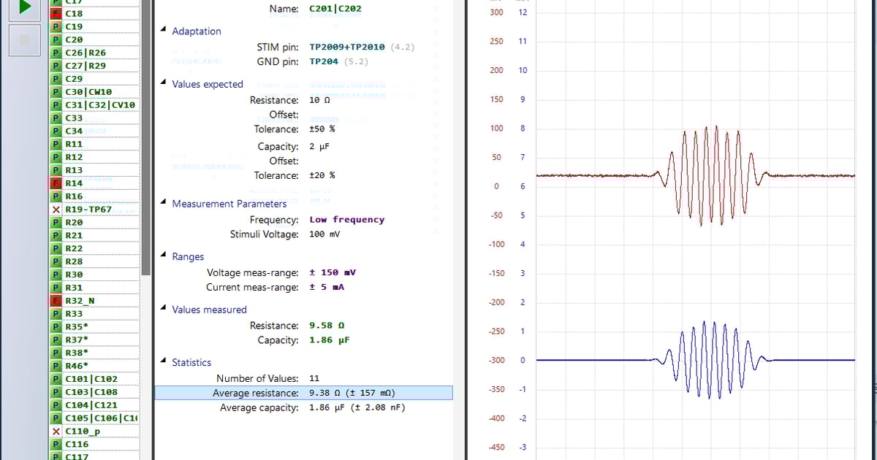This screenshot has width=877, height=460.
Task: Collapse the Adaptation section
Action: click(163, 31)
